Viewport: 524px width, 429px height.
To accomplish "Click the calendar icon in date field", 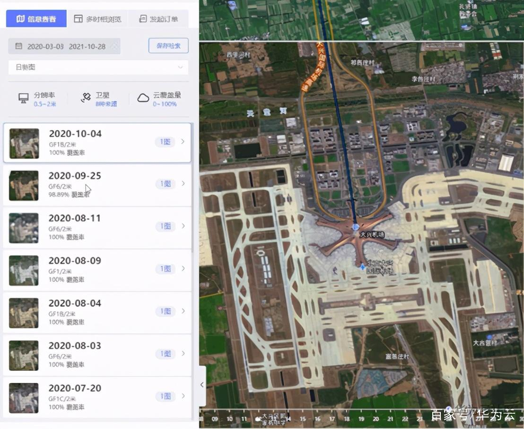I will click(x=19, y=46).
